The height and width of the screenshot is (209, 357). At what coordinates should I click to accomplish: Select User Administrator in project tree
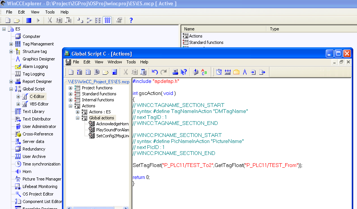39,127
